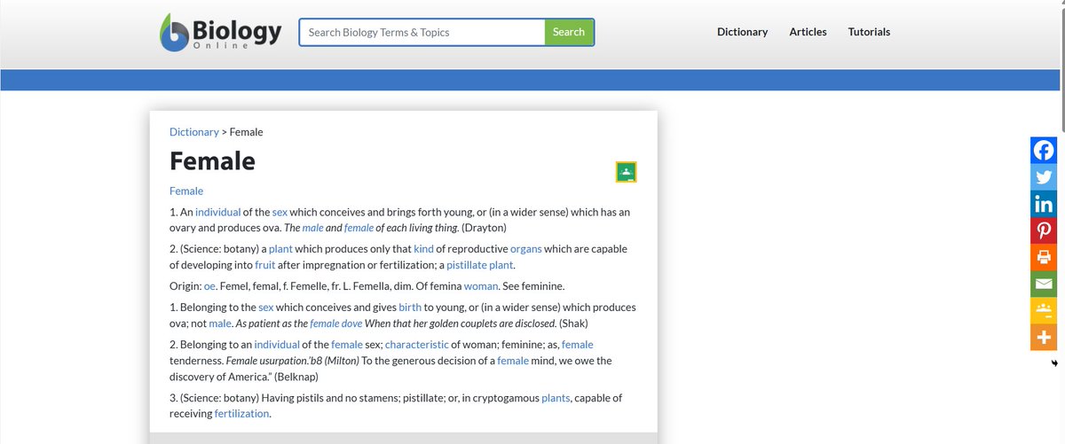Click 'See feminine.' text in Origin line
This screenshot has width=1065, height=444.
532,286
